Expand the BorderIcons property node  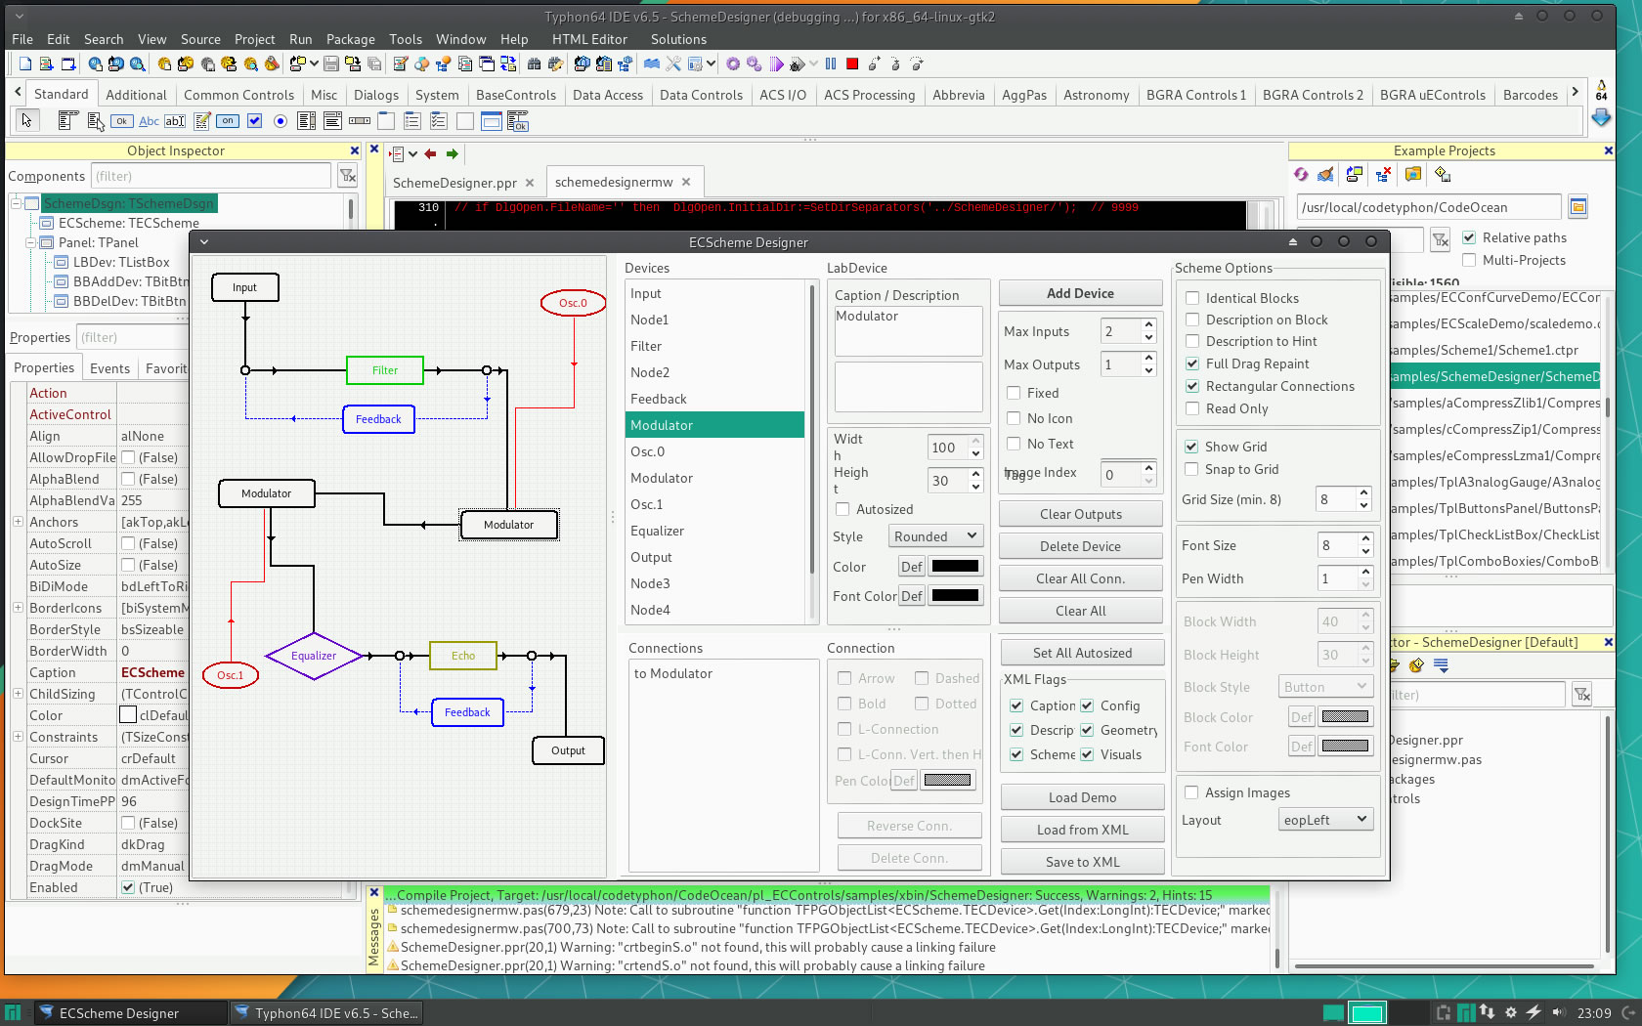point(18,608)
